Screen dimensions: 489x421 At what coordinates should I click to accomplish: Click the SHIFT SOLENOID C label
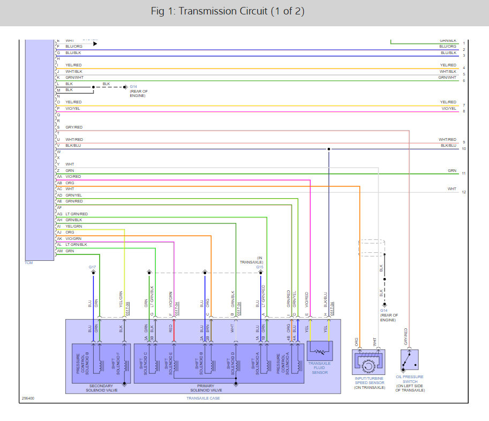click(x=143, y=364)
